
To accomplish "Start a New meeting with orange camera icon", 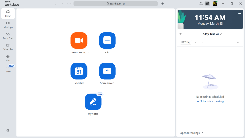I will pyautogui.click(x=79, y=40).
